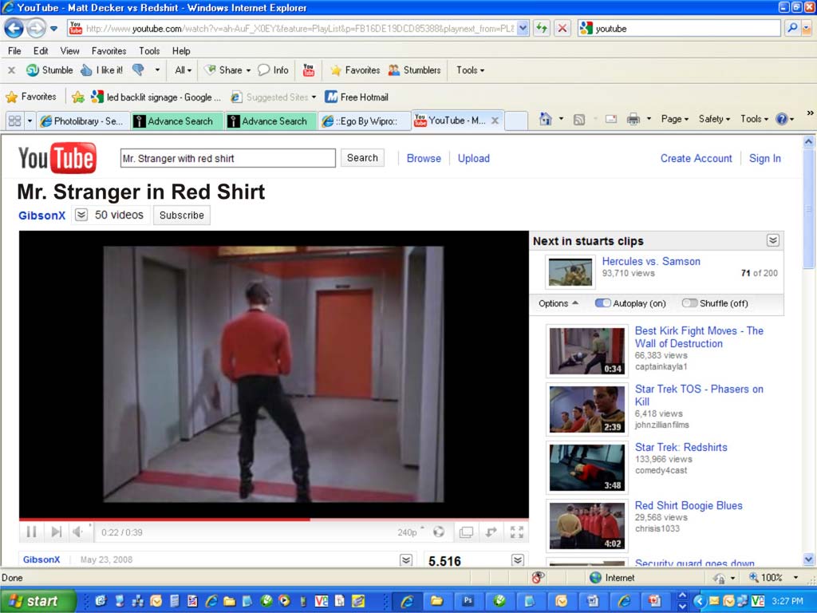This screenshot has height=613, width=817.
Task: Skip to the next video
Action: coord(57,532)
